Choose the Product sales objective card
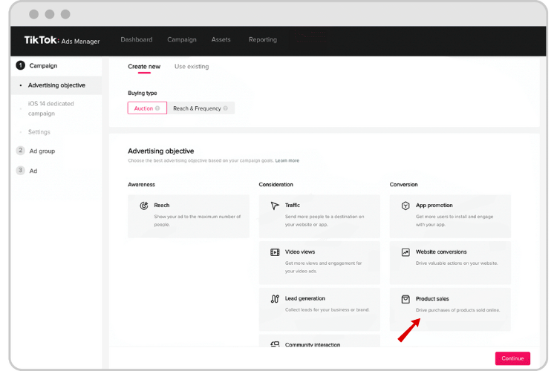 point(450,309)
